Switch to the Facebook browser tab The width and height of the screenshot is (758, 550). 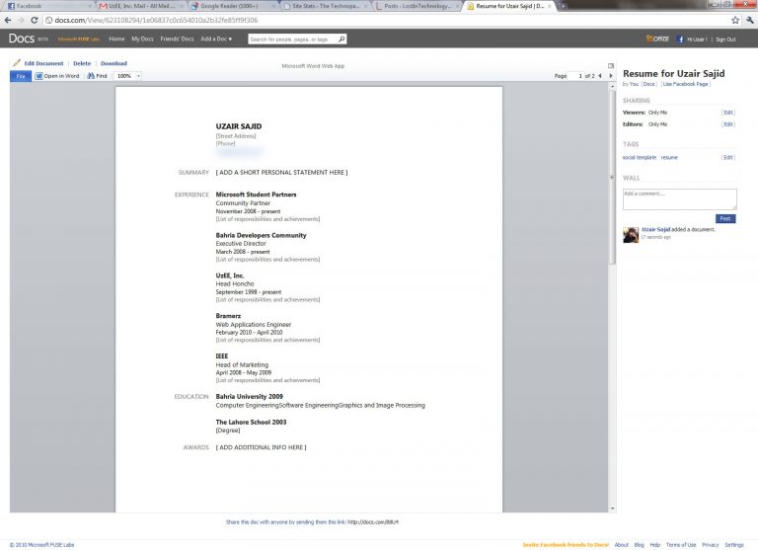(x=47, y=6)
